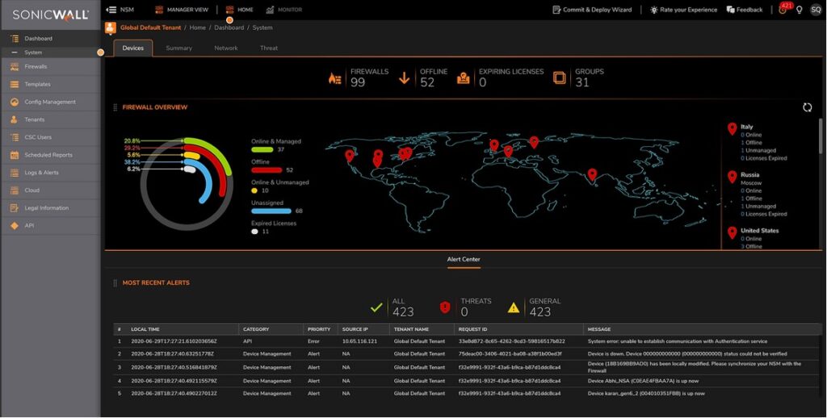Switch to Manager View
This screenshot has width=827, height=418.
[182, 10]
